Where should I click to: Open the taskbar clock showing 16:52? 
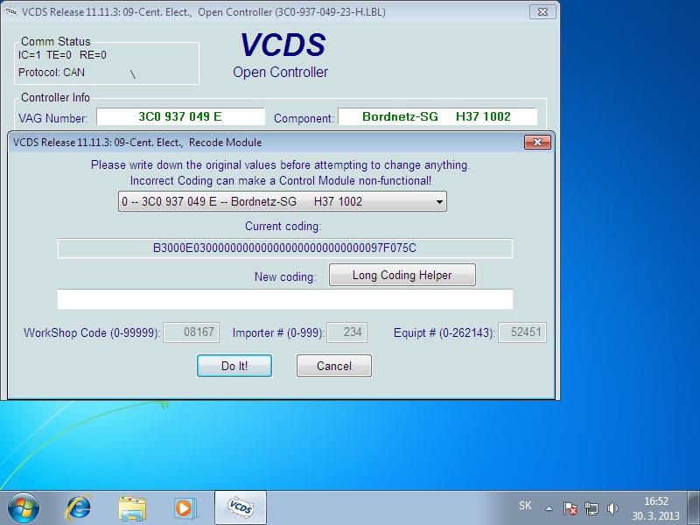click(655, 508)
